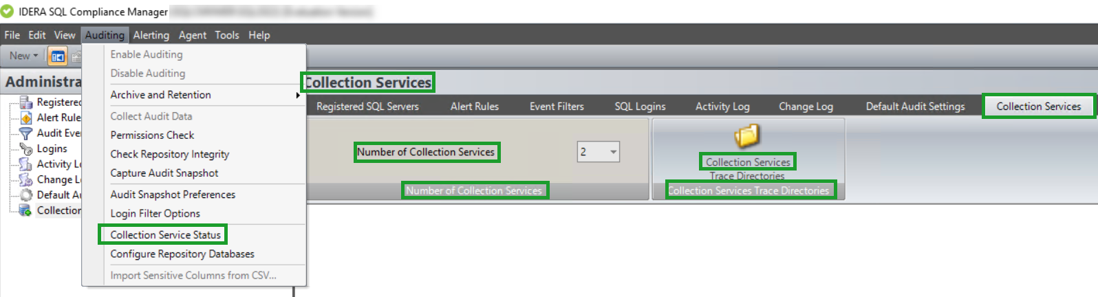The width and height of the screenshot is (1098, 297).
Task: Click Collection Services Trace Directories button label
Action: 748,169
